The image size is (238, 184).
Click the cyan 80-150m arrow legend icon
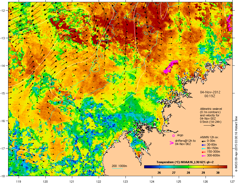pos(203,148)
